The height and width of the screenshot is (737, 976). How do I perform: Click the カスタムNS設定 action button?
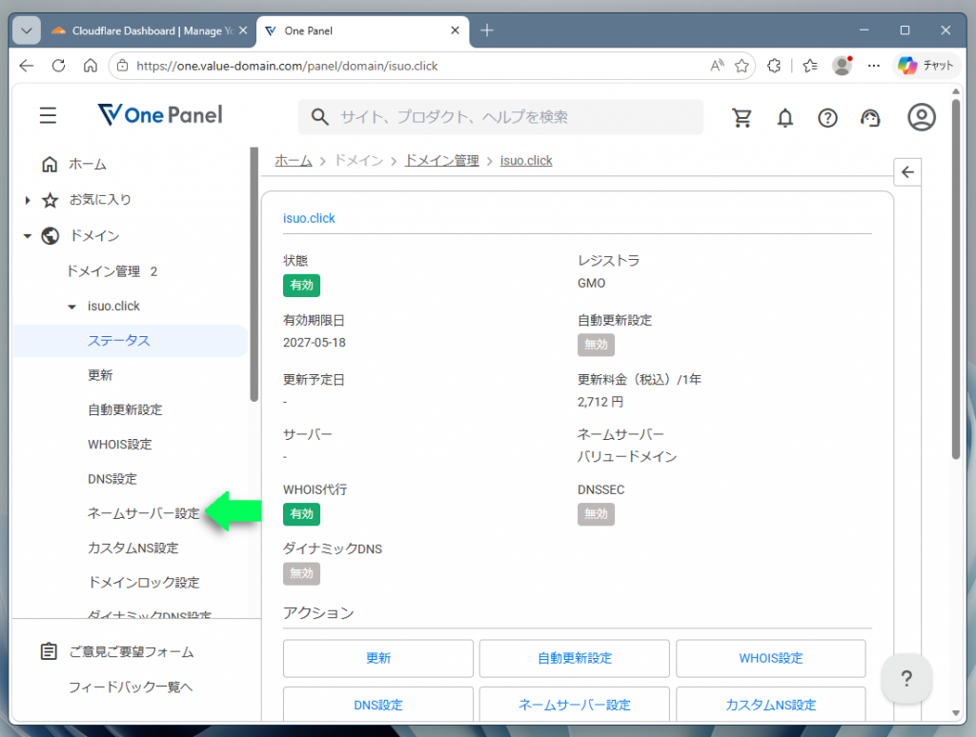(770, 705)
